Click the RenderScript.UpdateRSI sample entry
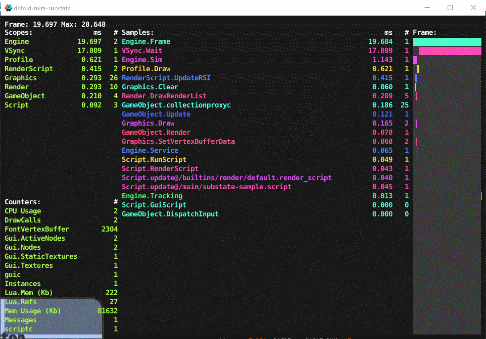This screenshot has height=339, width=486. coord(166,78)
